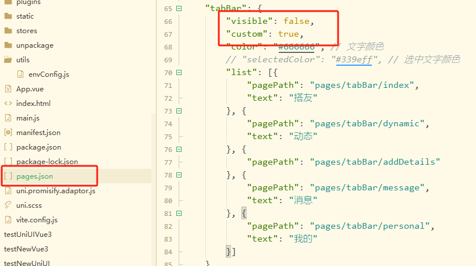
Task: Click the uni.scss stylesheet icon
Action: click(x=8, y=205)
